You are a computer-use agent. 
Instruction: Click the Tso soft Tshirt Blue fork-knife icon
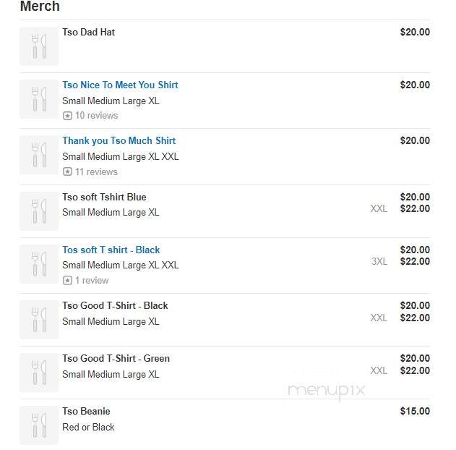click(x=39, y=211)
